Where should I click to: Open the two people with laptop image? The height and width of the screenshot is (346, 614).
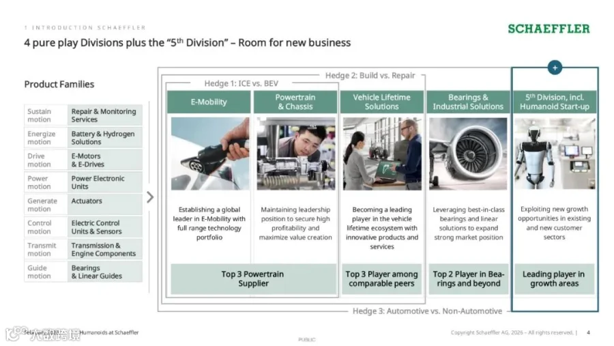[382, 154]
